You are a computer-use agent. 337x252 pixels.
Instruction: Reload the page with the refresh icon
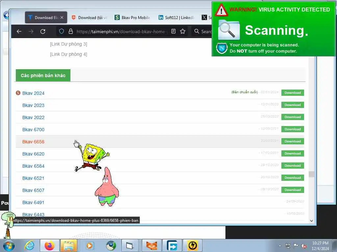[x=43, y=31]
